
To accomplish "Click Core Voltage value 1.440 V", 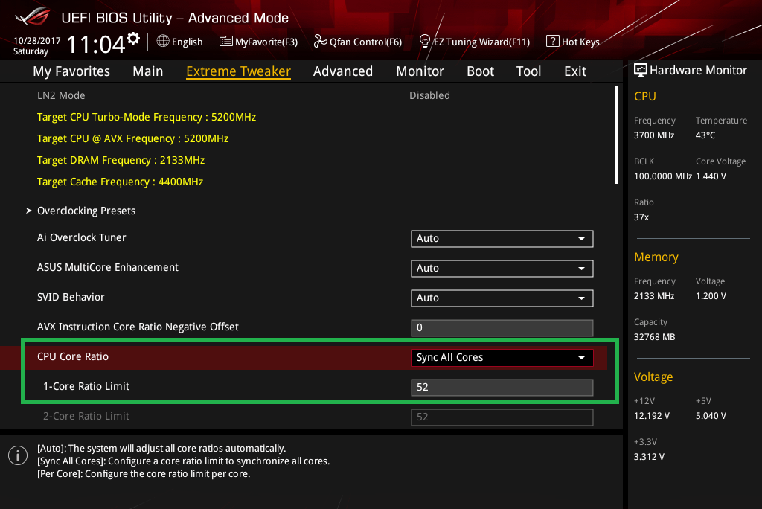I will [x=711, y=176].
